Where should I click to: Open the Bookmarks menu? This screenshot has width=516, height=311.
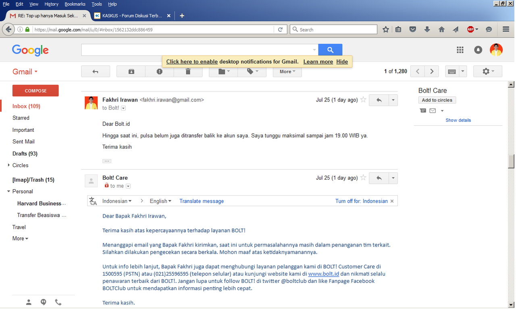(x=75, y=4)
